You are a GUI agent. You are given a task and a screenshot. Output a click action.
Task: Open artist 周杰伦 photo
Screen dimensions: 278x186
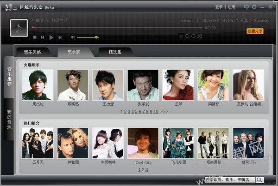click(38, 85)
